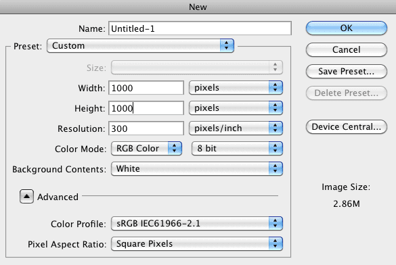Image resolution: width=396 pixels, height=265 pixels.
Task: Click the Device Central button
Action: coord(347,127)
